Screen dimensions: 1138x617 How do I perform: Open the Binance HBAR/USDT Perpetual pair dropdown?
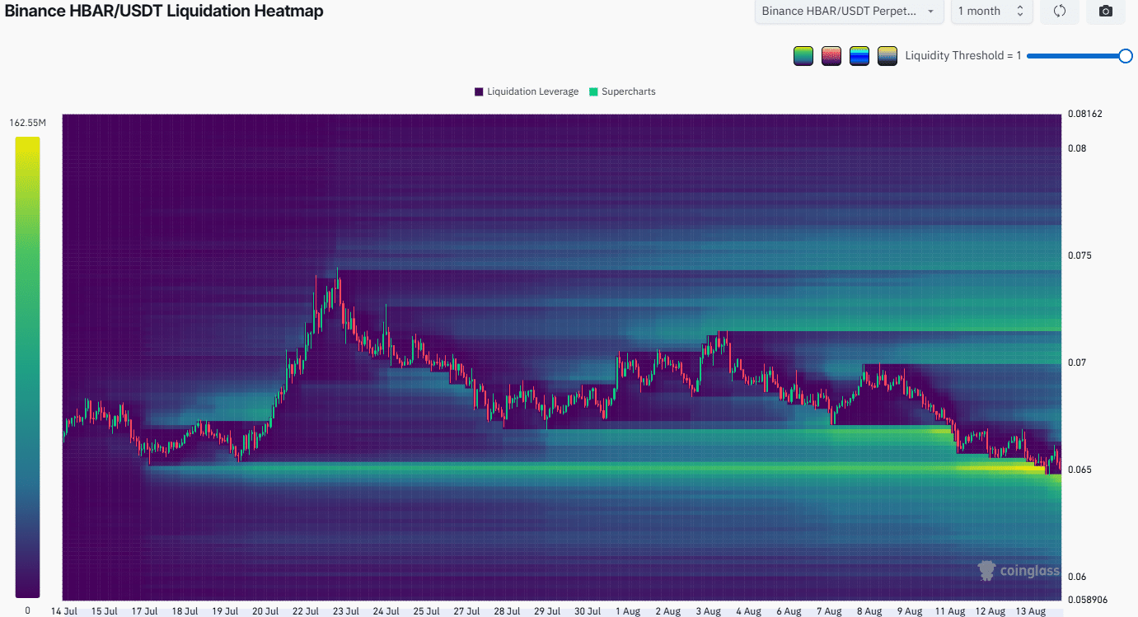[850, 11]
